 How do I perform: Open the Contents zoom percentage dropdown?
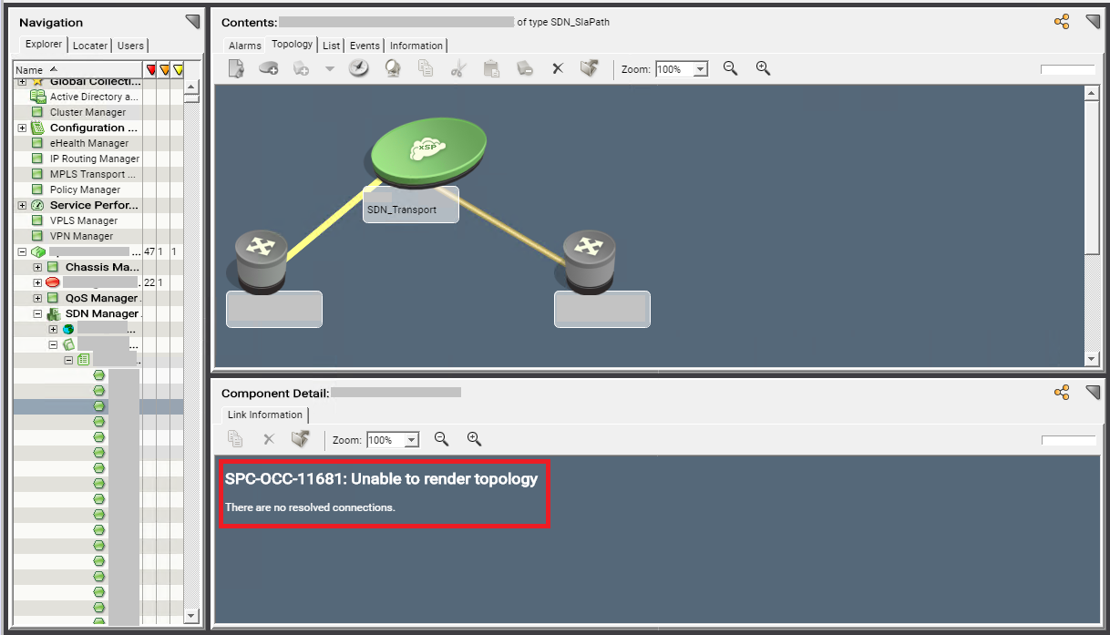click(x=700, y=69)
